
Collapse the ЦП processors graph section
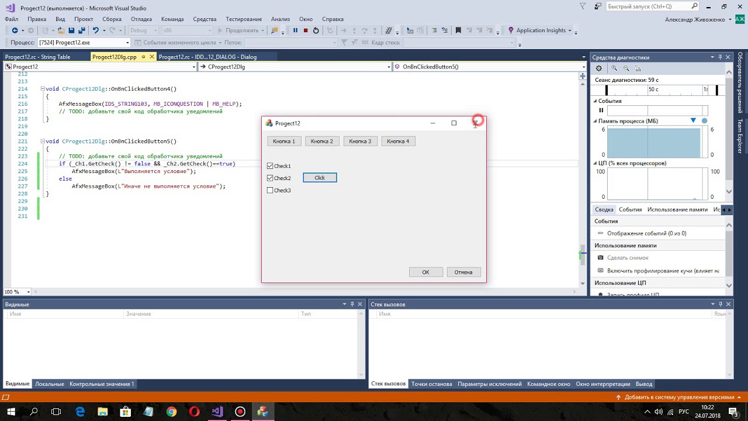click(595, 163)
